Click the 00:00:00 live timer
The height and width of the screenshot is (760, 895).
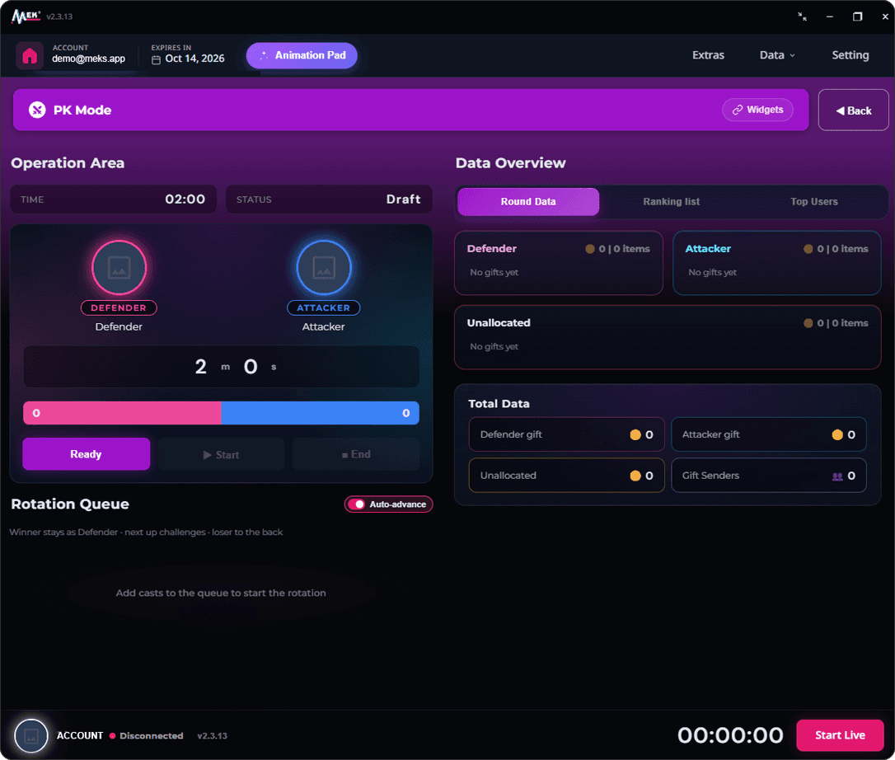(730, 735)
